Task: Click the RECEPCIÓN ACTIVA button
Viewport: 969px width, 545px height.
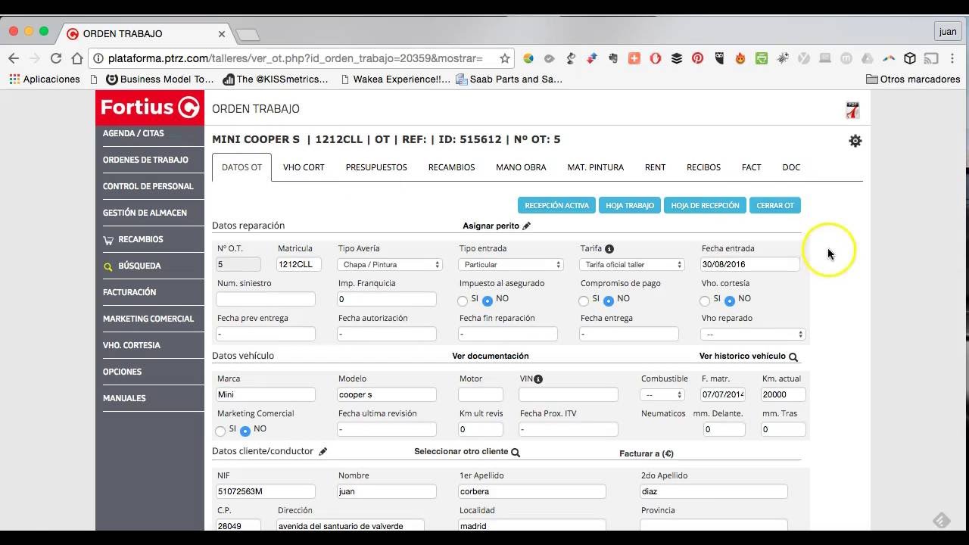Action: tap(556, 205)
